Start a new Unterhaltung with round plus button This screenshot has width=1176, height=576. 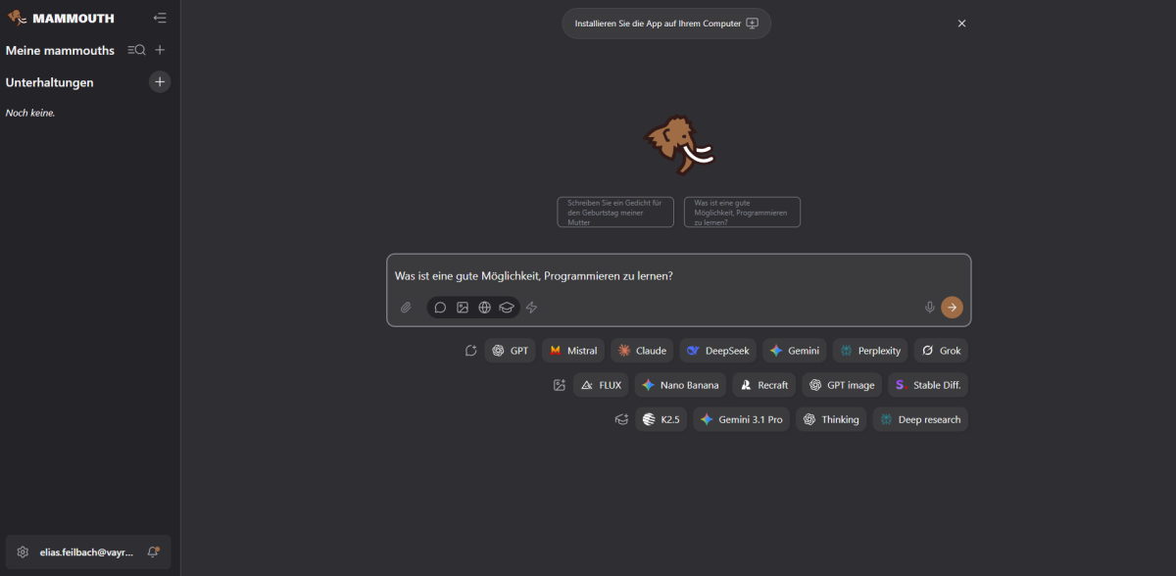click(160, 82)
